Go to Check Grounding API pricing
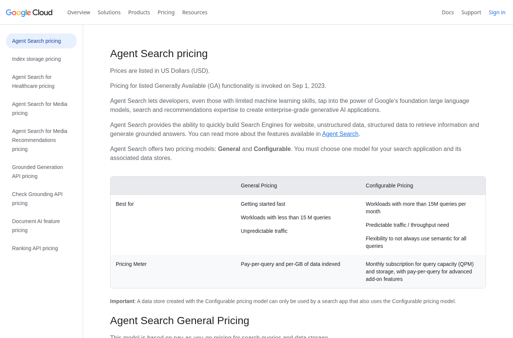This screenshot has height=338, width=513. tap(37, 199)
